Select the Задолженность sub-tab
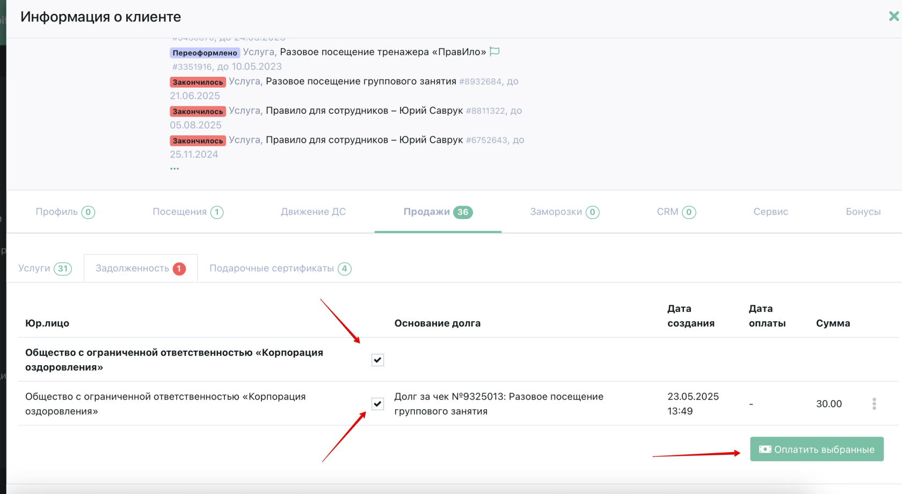The image size is (902, 494). [x=140, y=268]
